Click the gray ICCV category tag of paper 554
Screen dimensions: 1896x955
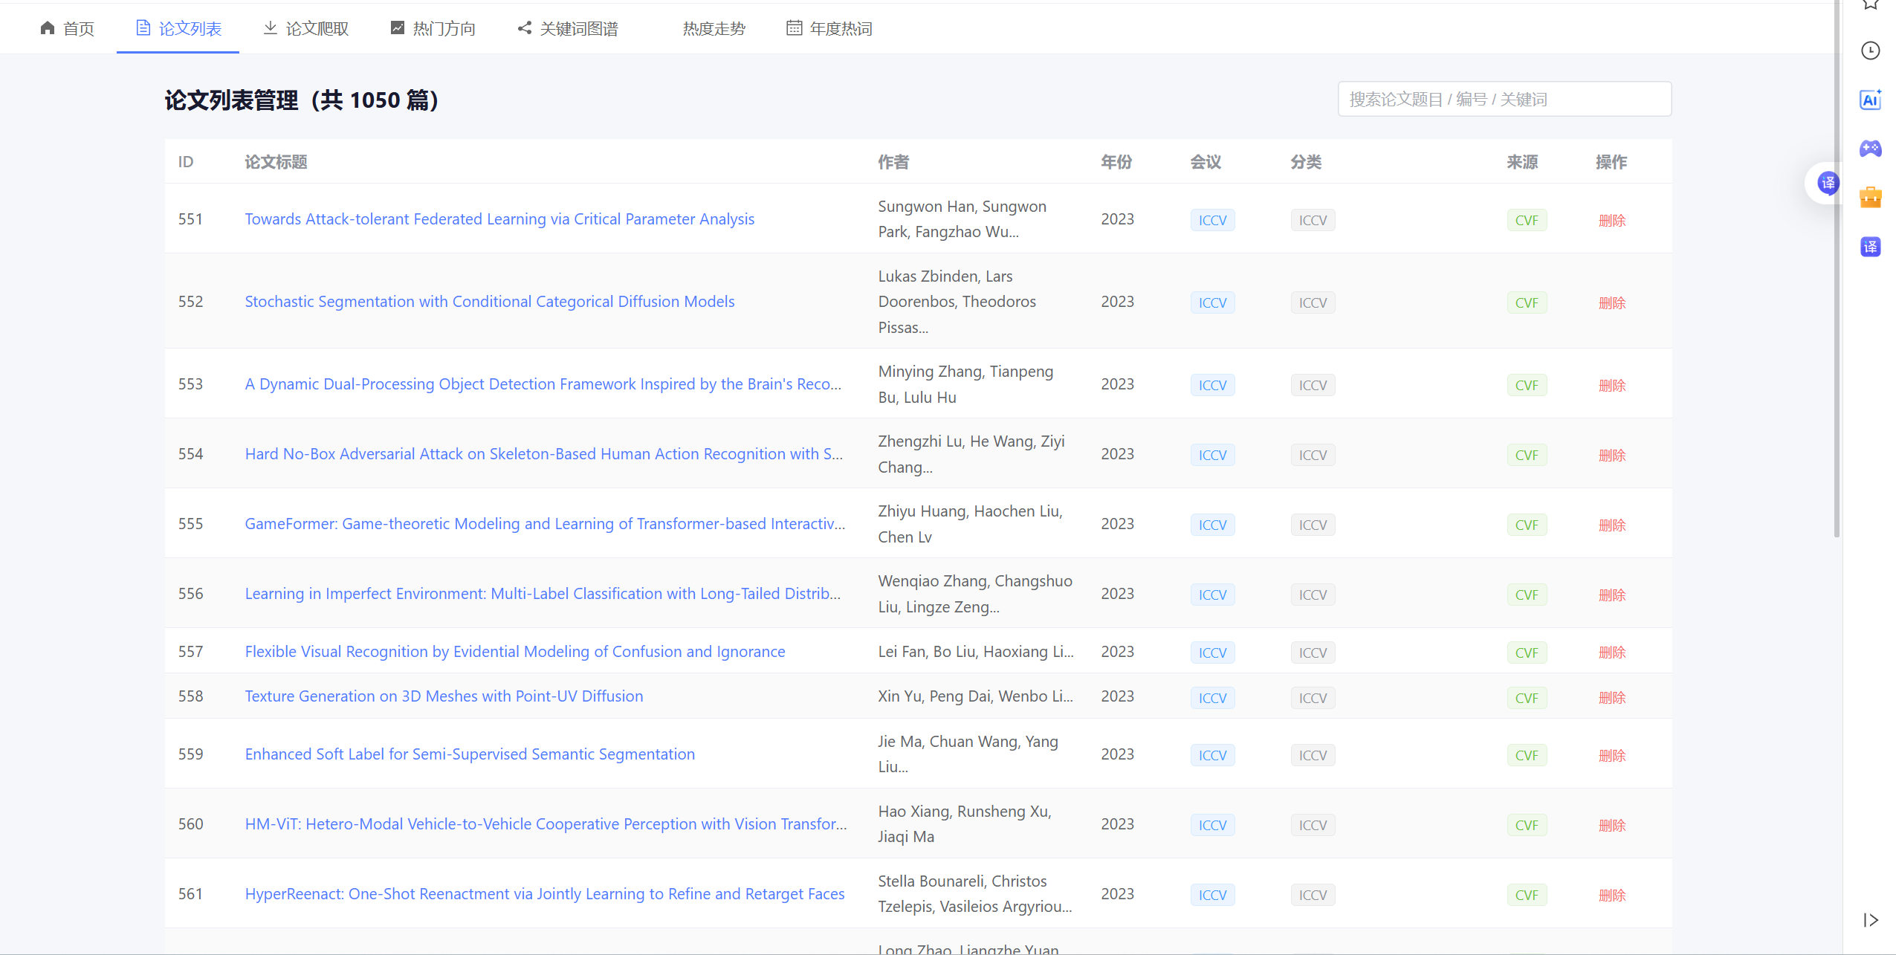tap(1313, 456)
